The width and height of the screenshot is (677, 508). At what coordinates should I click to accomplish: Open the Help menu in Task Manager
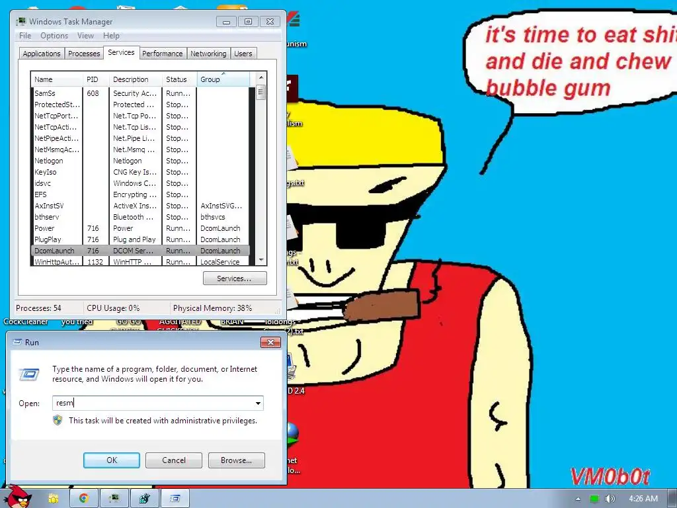[x=111, y=36]
